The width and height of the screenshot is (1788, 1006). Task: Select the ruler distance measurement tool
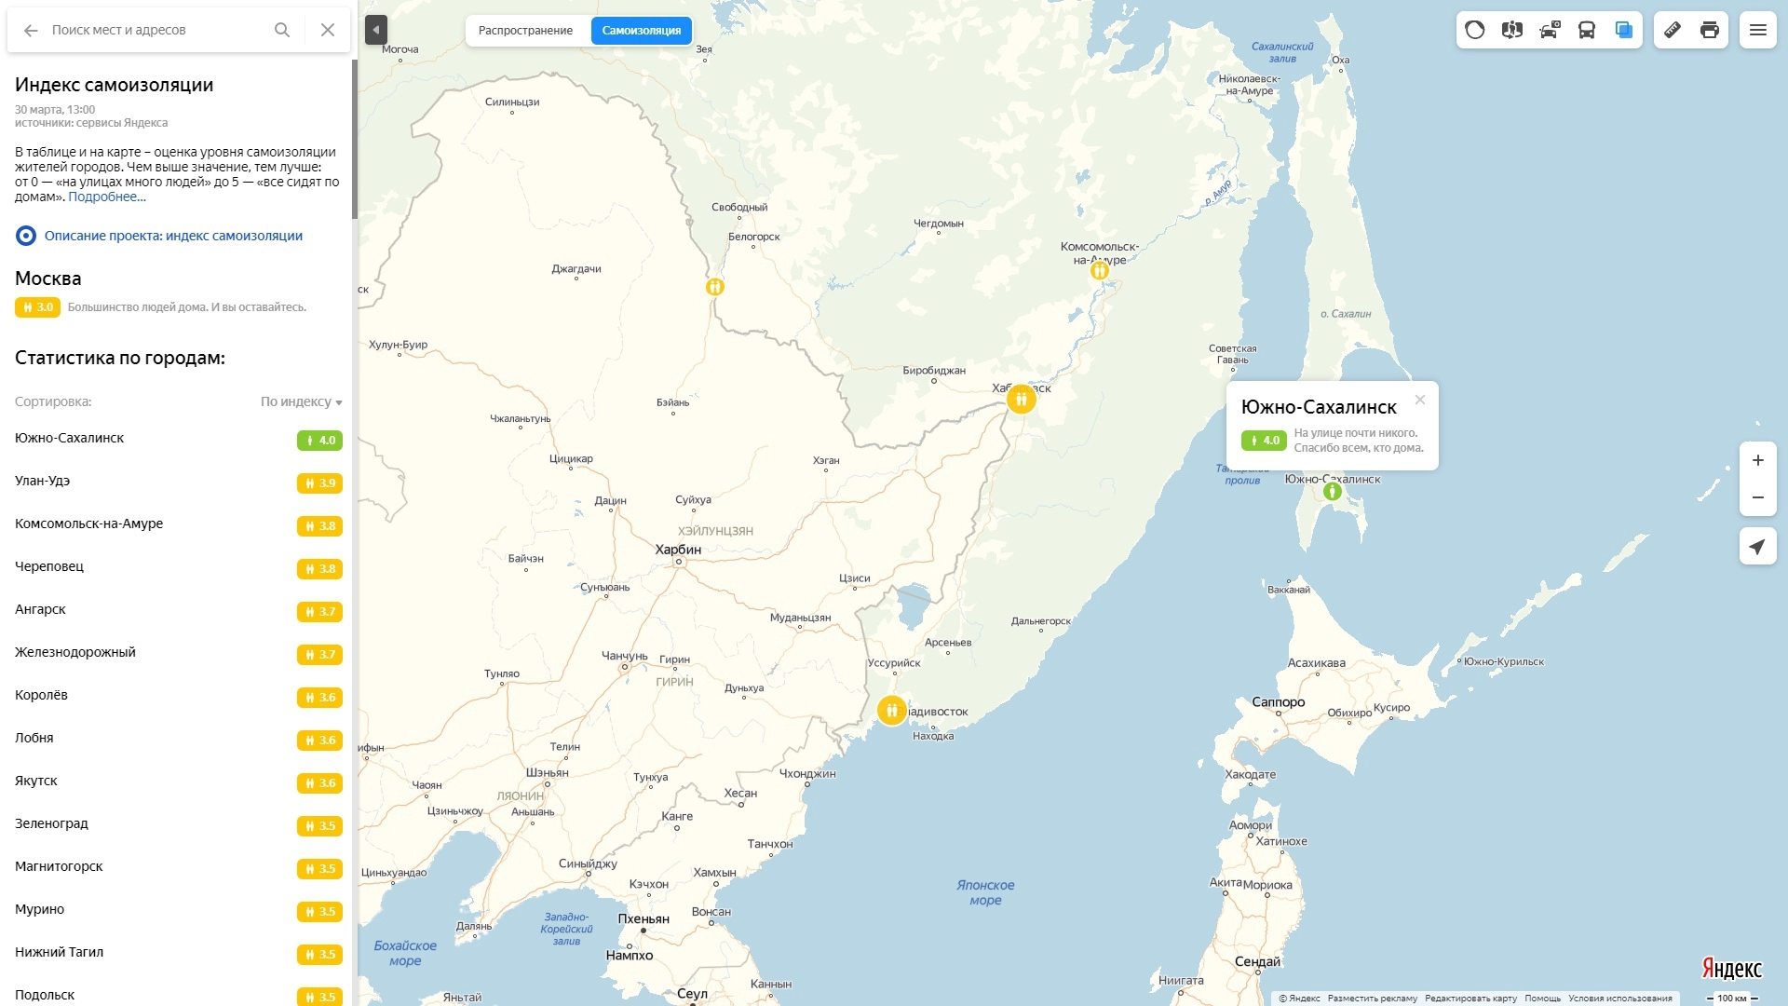click(1673, 30)
